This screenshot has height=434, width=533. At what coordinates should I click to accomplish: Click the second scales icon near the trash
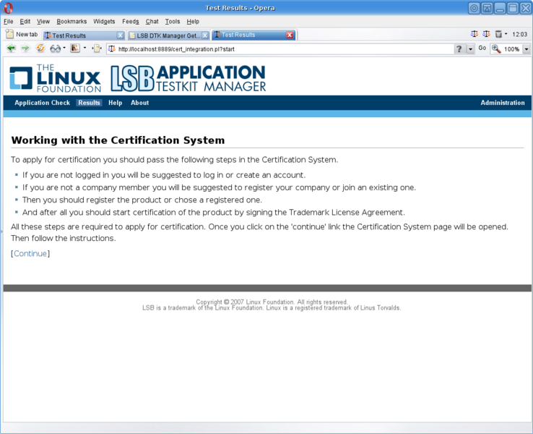pyautogui.click(x=487, y=34)
